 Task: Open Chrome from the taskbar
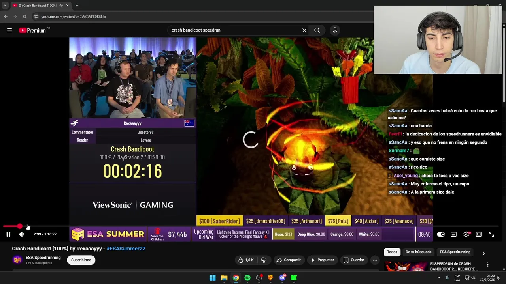[236, 278]
